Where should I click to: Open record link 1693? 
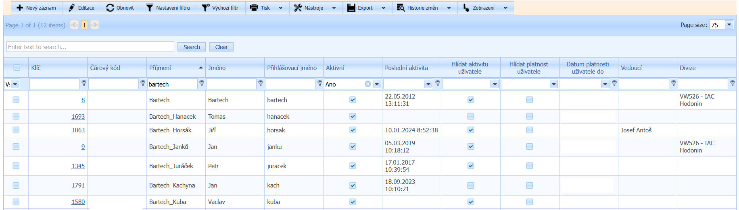point(78,117)
